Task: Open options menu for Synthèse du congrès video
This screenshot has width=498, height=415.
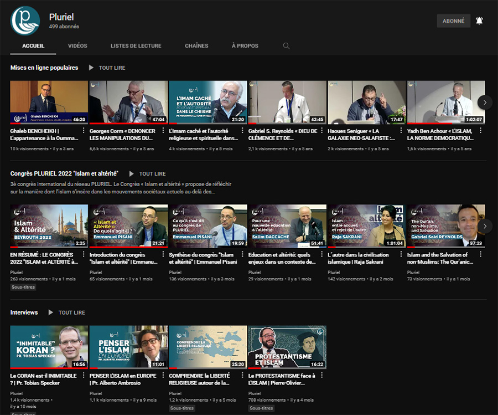Action: (242, 254)
